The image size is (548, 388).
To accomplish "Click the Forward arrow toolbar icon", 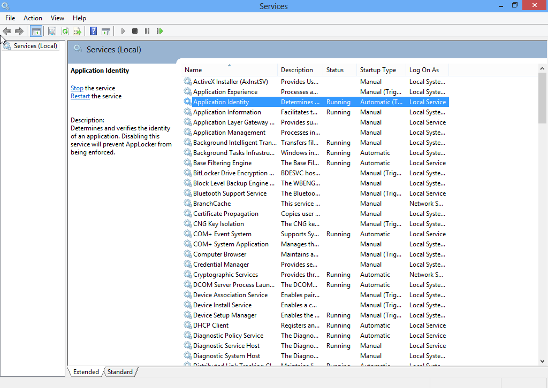I will [19, 31].
